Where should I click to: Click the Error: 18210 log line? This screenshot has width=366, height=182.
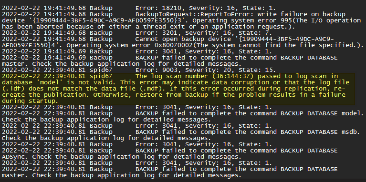139,8
